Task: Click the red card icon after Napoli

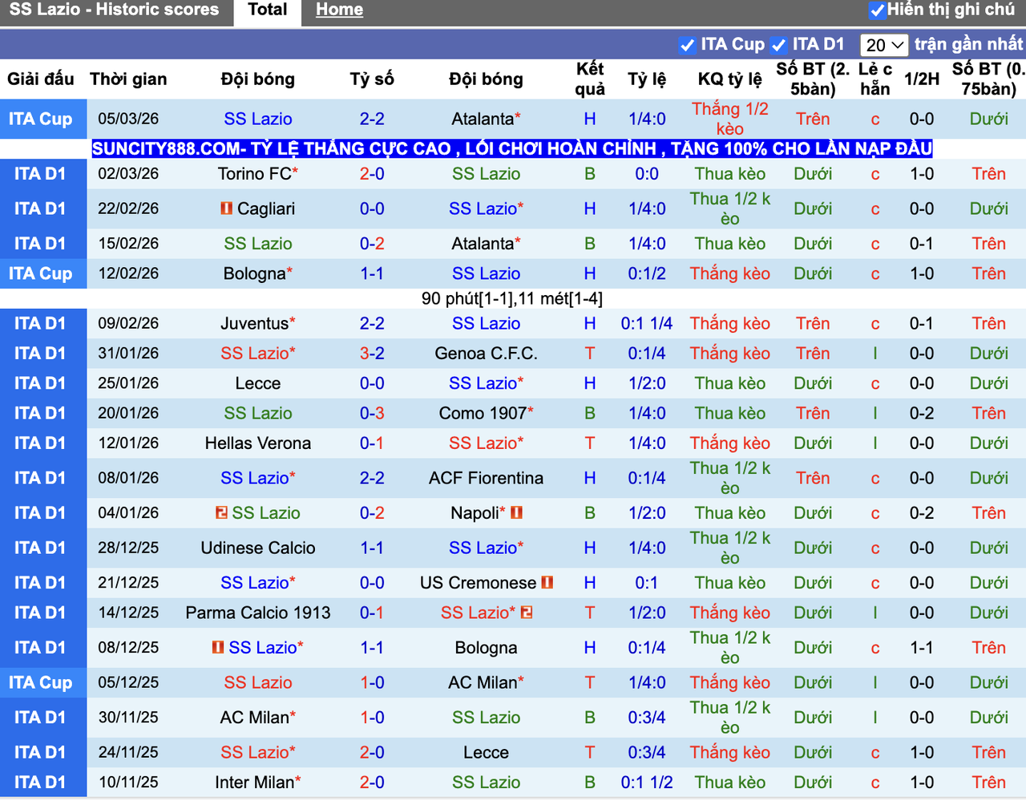Action: [x=516, y=512]
